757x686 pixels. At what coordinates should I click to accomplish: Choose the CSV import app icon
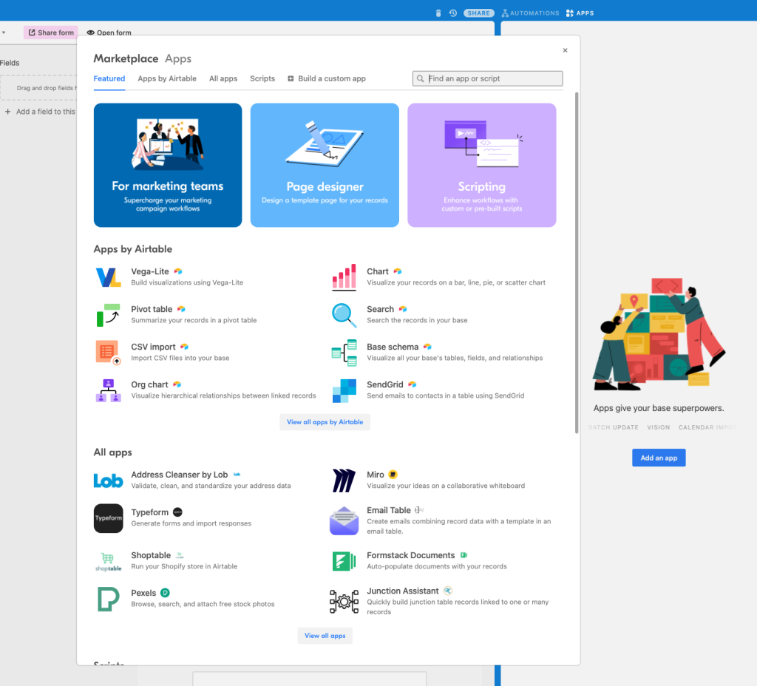(x=108, y=353)
